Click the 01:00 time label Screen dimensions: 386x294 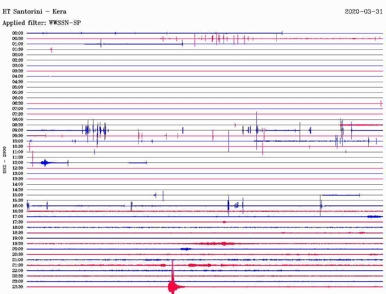click(18, 44)
